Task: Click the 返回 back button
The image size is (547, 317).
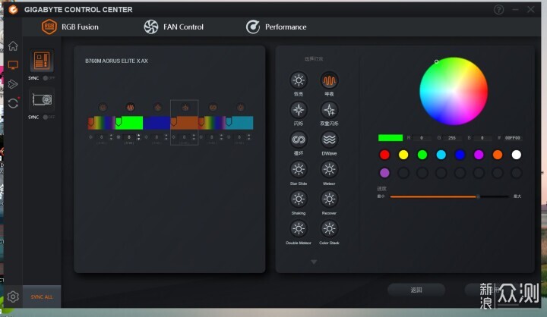Action: [416, 290]
